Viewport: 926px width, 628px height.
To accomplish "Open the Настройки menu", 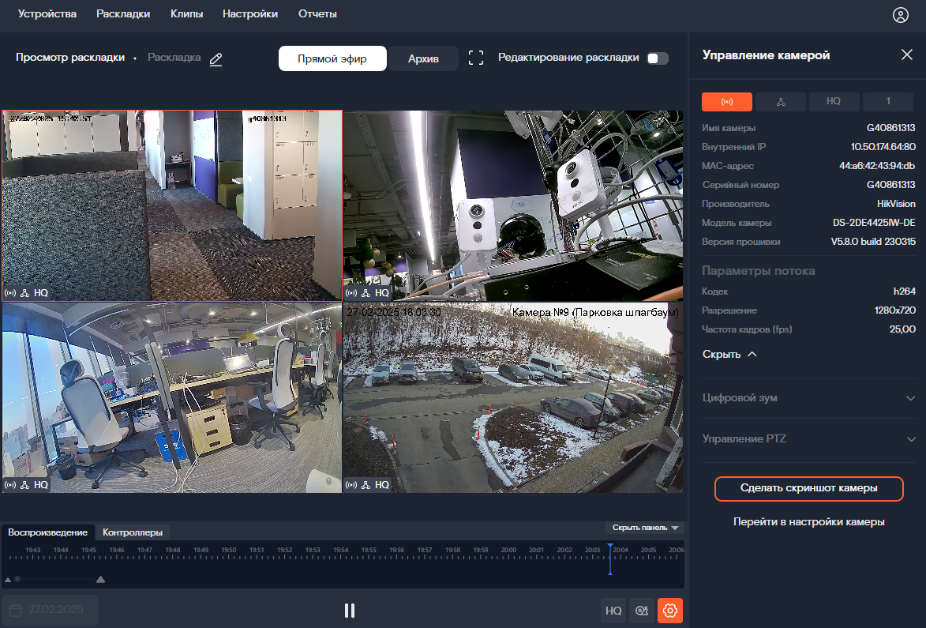I will 249,13.
